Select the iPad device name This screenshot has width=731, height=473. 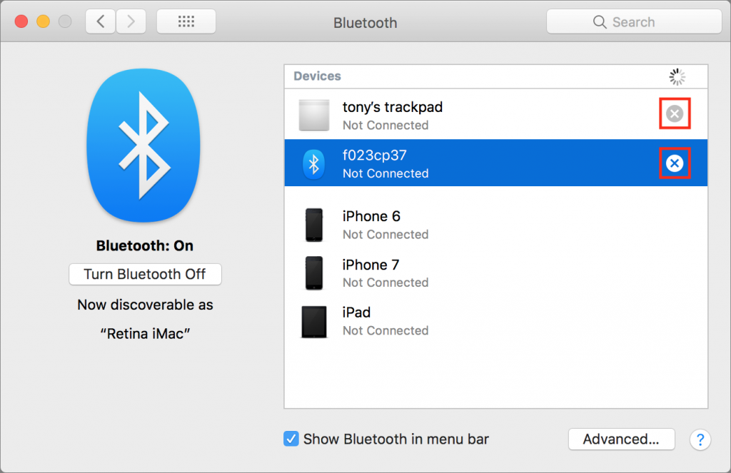[x=356, y=312]
